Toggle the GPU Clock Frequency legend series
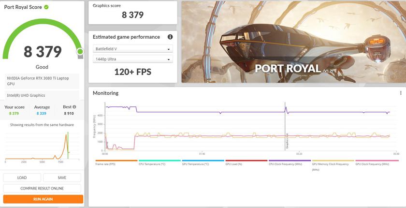 [x=376, y=164]
